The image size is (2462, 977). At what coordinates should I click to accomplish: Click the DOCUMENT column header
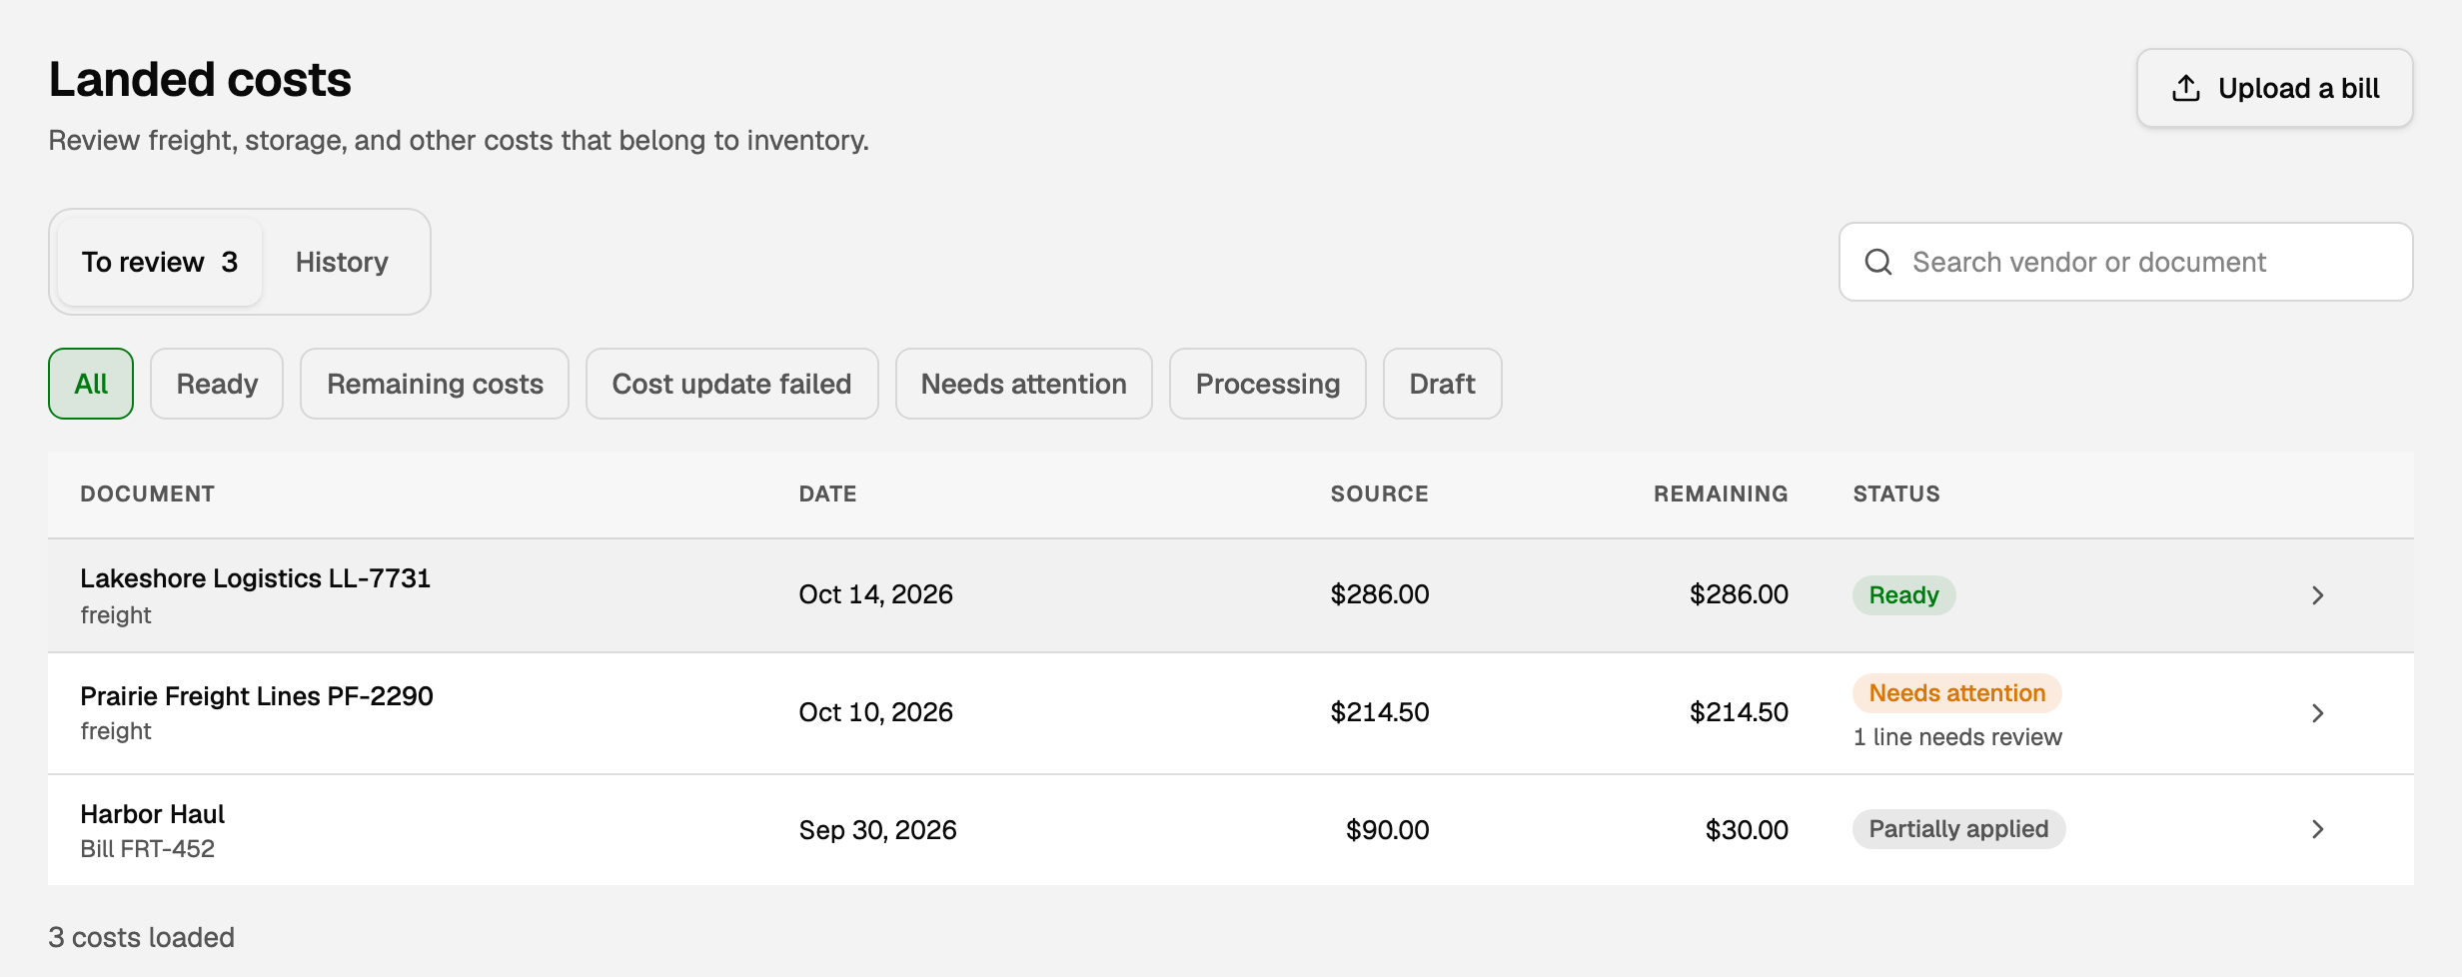click(148, 493)
